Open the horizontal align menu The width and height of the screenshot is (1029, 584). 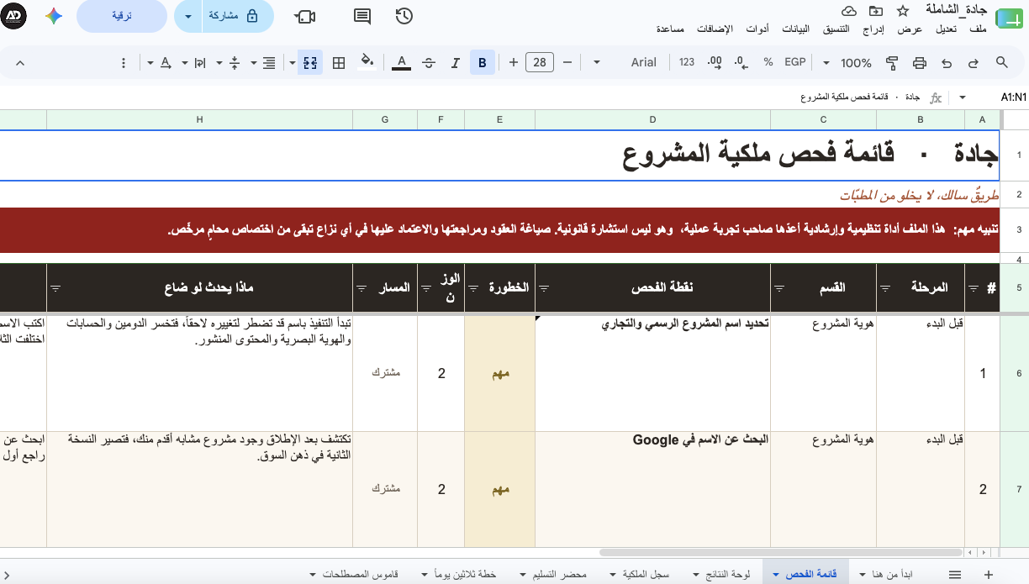point(269,62)
